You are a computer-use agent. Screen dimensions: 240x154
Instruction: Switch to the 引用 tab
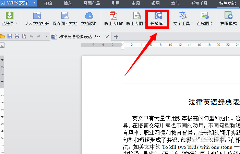116,3
